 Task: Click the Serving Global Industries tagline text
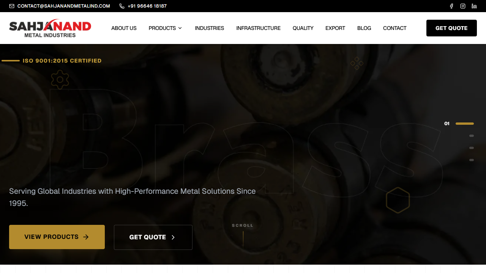(x=133, y=197)
